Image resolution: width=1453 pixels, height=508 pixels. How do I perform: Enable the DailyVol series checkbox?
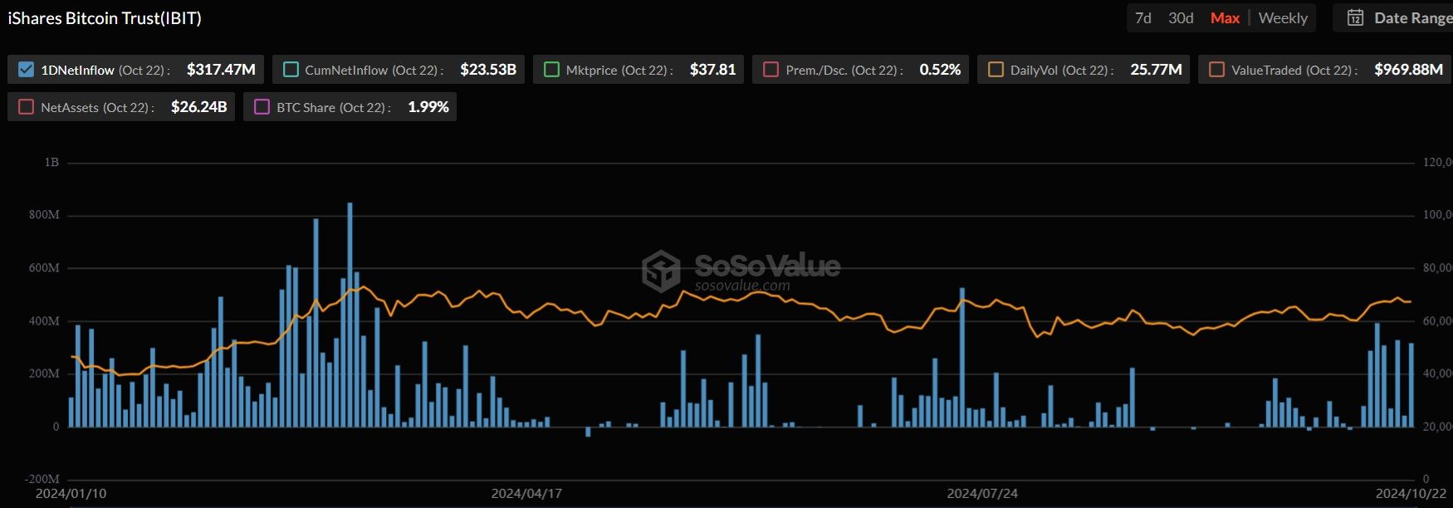pos(996,70)
